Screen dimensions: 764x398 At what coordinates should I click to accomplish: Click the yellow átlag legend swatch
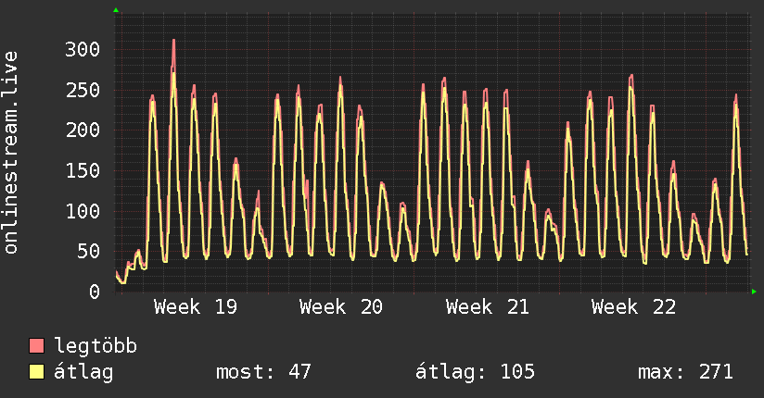point(36,372)
